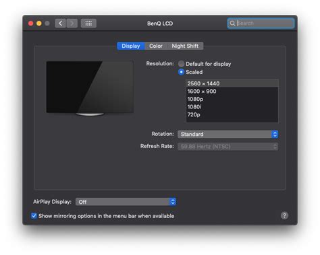Open the Rotation Standard dropdown

point(228,134)
